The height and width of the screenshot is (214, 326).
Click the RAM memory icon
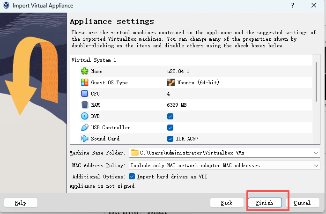[x=85, y=105]
